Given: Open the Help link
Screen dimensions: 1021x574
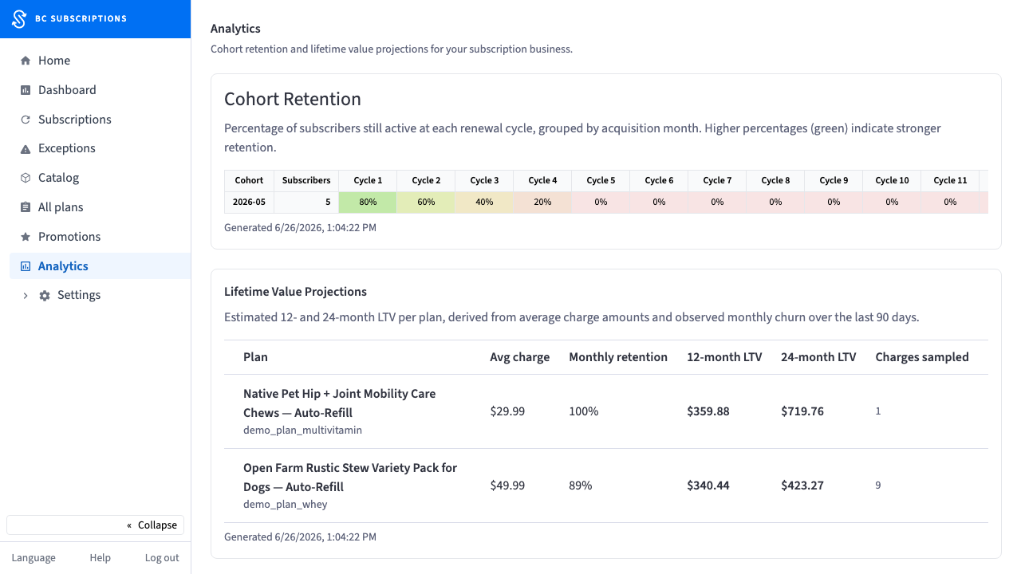Looking at the screenshot, I should [100, 558].
